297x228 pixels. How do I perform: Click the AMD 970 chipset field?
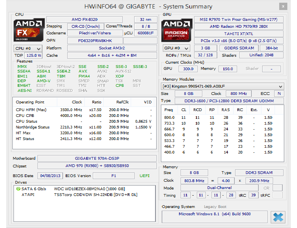(97, 166)
